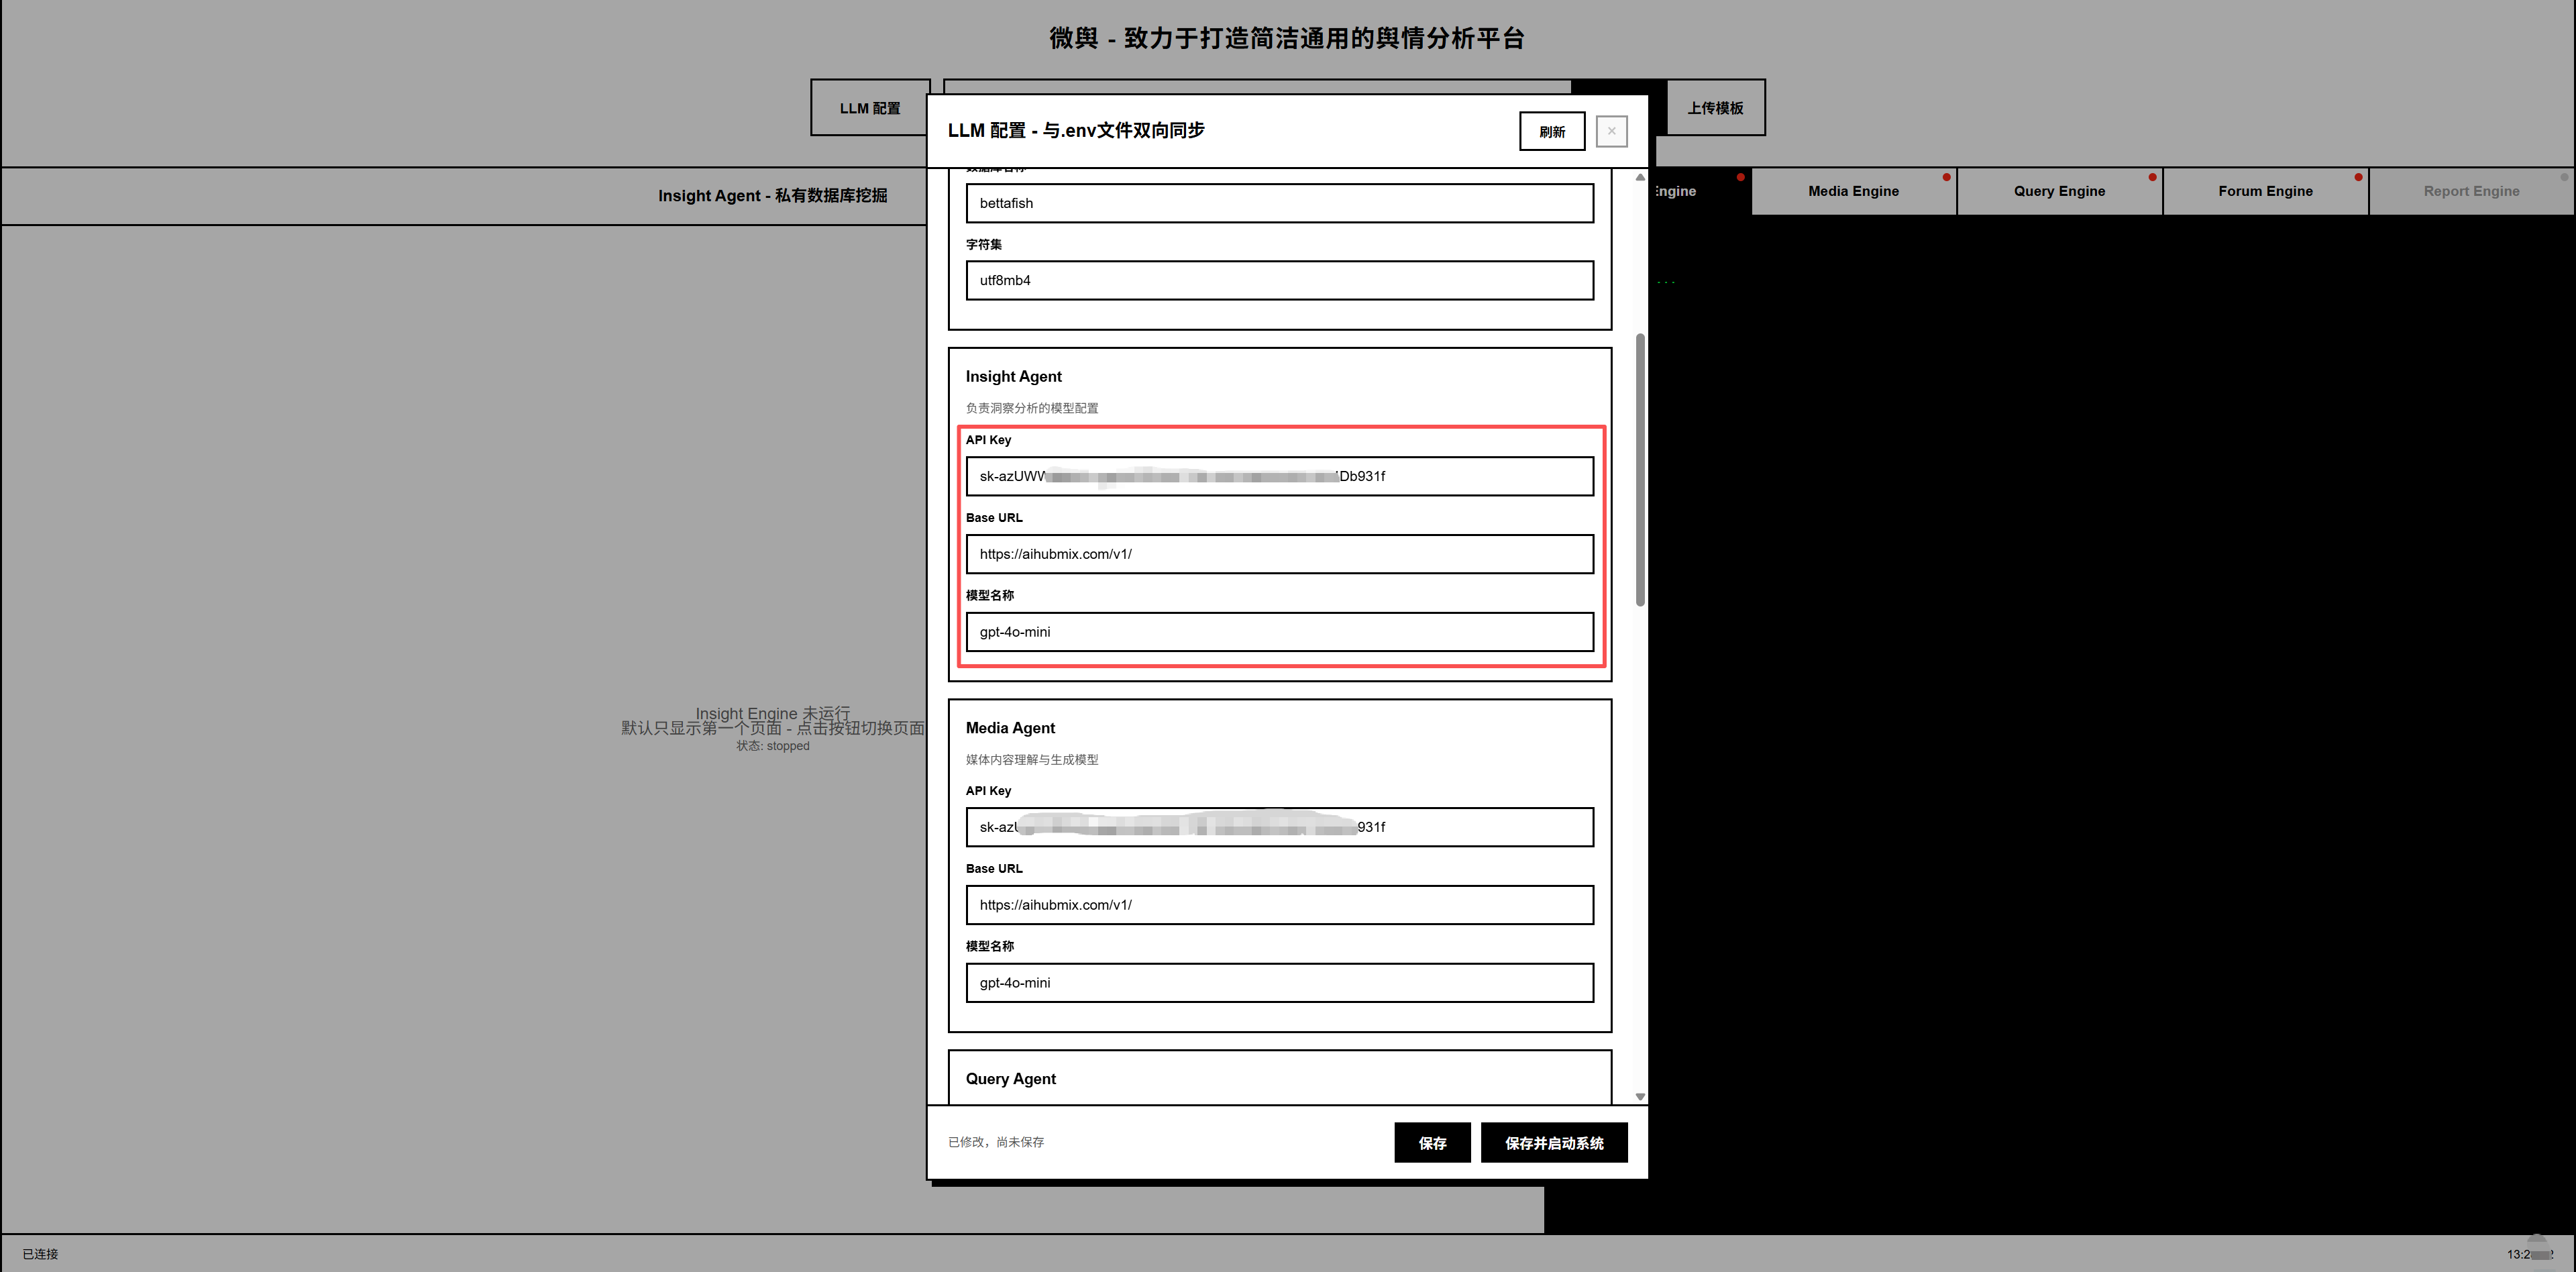
Task: Click the 刷新 refresh button in dialog
Action: click(1551, 131)
